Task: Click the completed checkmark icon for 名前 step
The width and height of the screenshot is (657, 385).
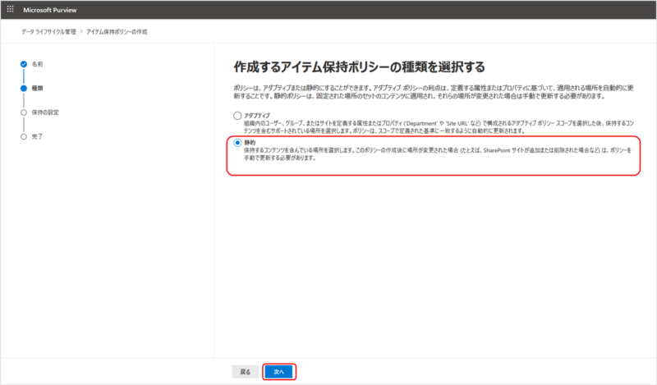Action: tap(24, 63)
